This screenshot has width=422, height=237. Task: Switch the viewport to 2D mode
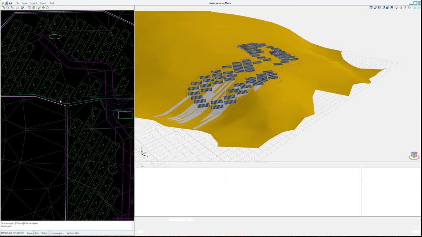point(414,8)
